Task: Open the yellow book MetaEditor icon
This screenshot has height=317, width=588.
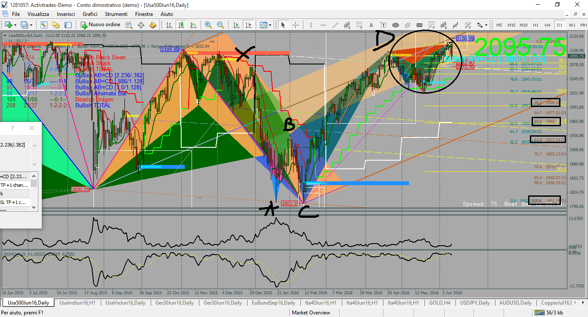Action: click(152, 25)
